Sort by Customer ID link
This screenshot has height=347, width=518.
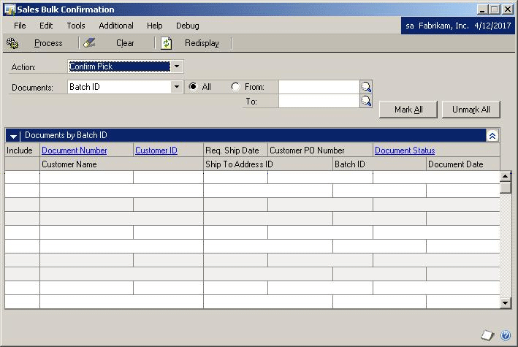tap(156, 150)
